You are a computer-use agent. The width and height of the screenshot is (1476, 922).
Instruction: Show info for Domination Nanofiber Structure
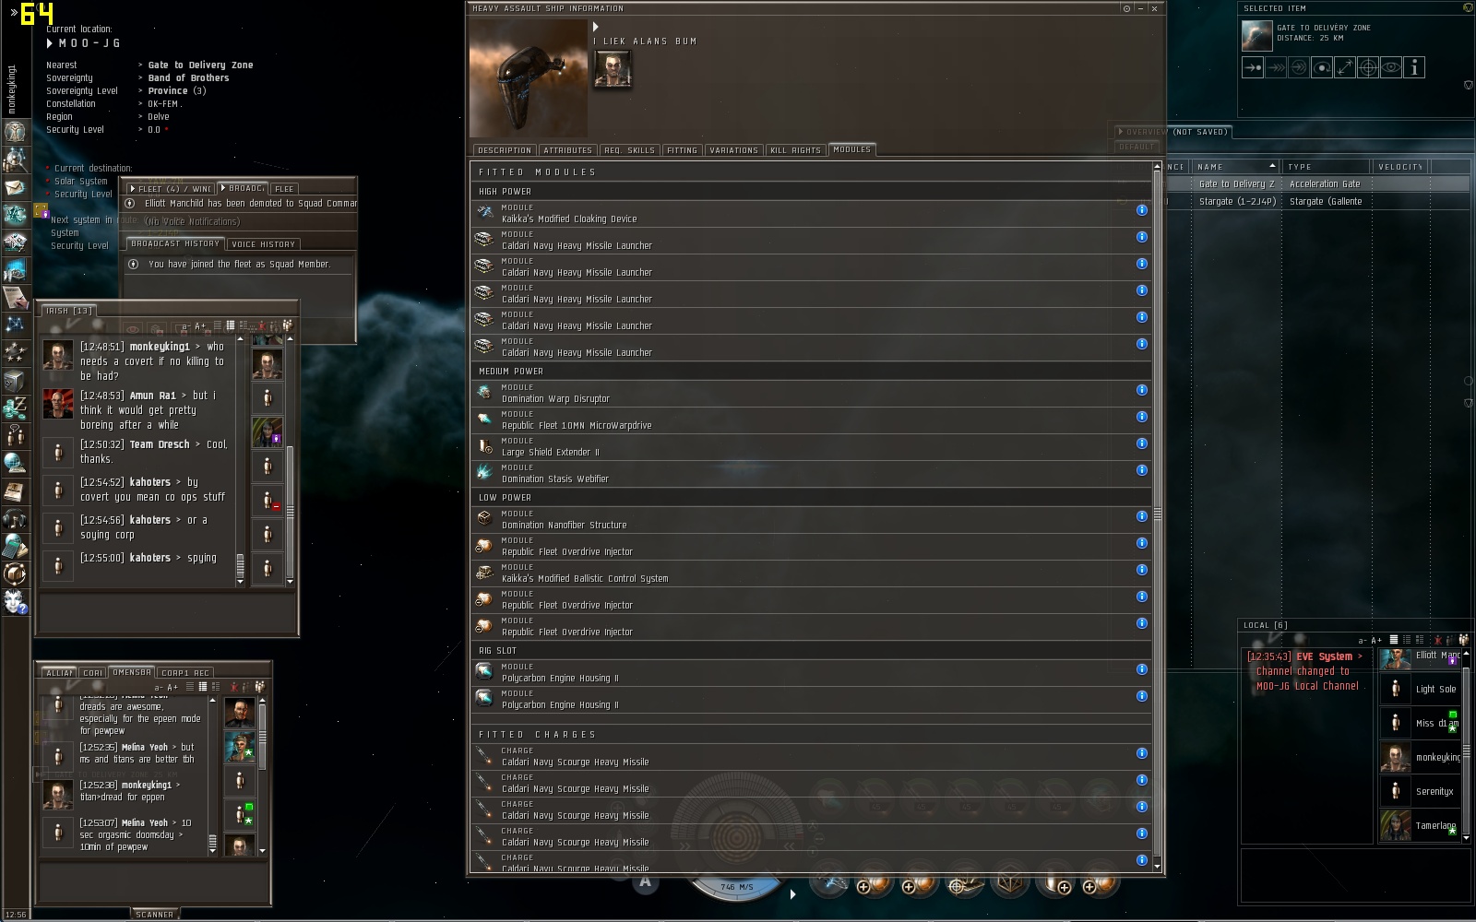pyautogui.click(x=1142, y=516)
